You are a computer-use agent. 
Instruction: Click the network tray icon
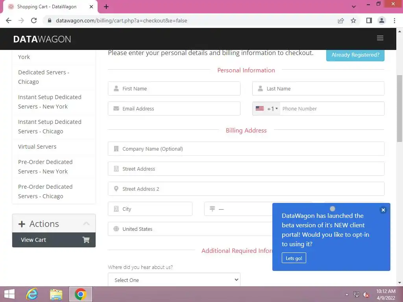pyautogui.click(x=357, y=295)
